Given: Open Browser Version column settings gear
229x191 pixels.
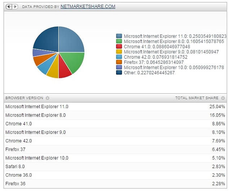Looking at the screenshot, I should point(48,98).
